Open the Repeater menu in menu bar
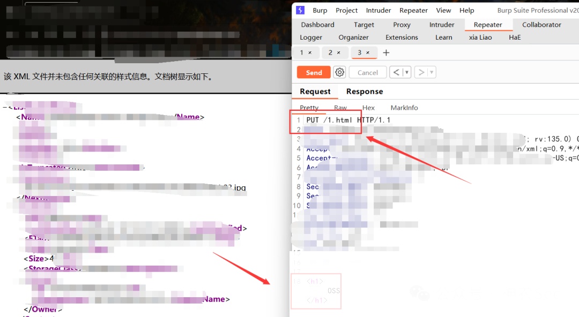Viewport: 579px width, 317px height. click(413, 10)
